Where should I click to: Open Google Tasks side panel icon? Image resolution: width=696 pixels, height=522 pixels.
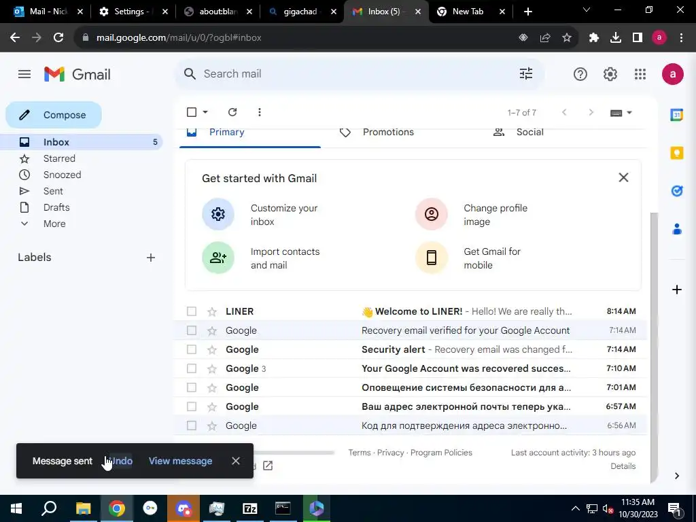click(676, 191)
